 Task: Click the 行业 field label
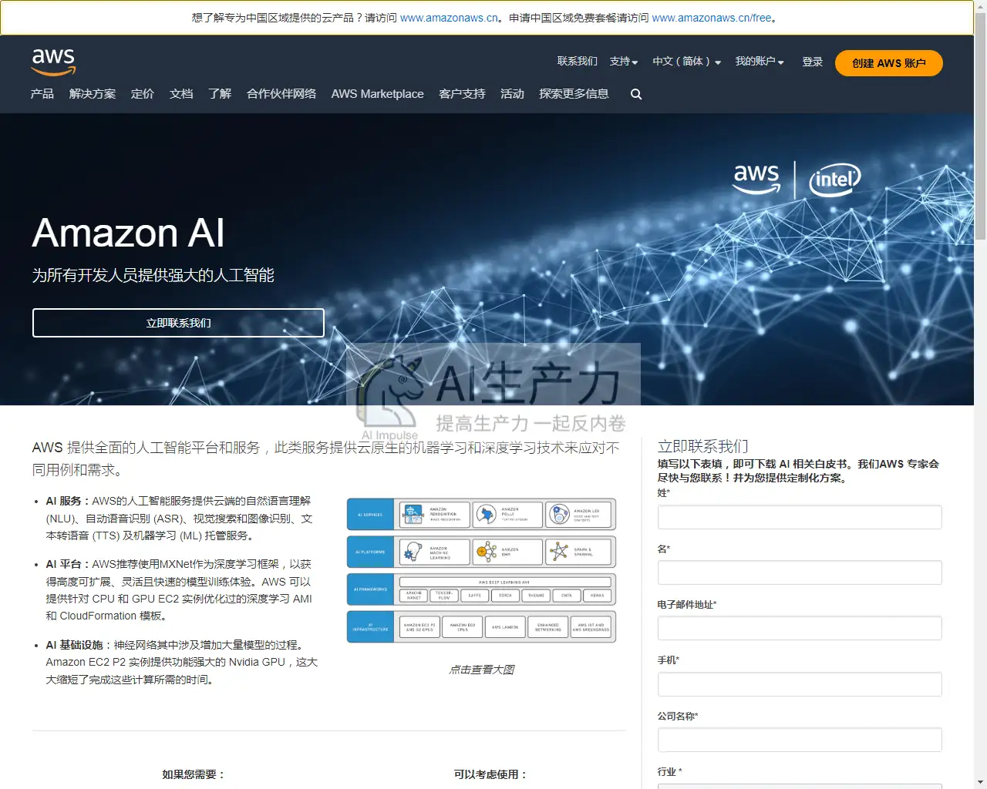point(669,771)
